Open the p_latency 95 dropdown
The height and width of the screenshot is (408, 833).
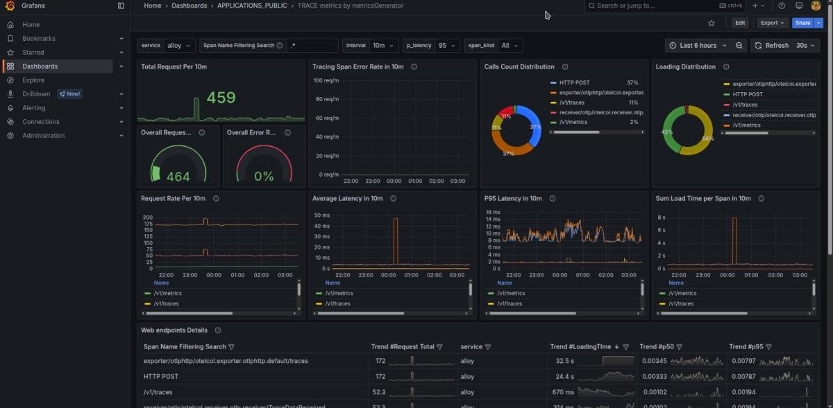[x=448, y=46]
